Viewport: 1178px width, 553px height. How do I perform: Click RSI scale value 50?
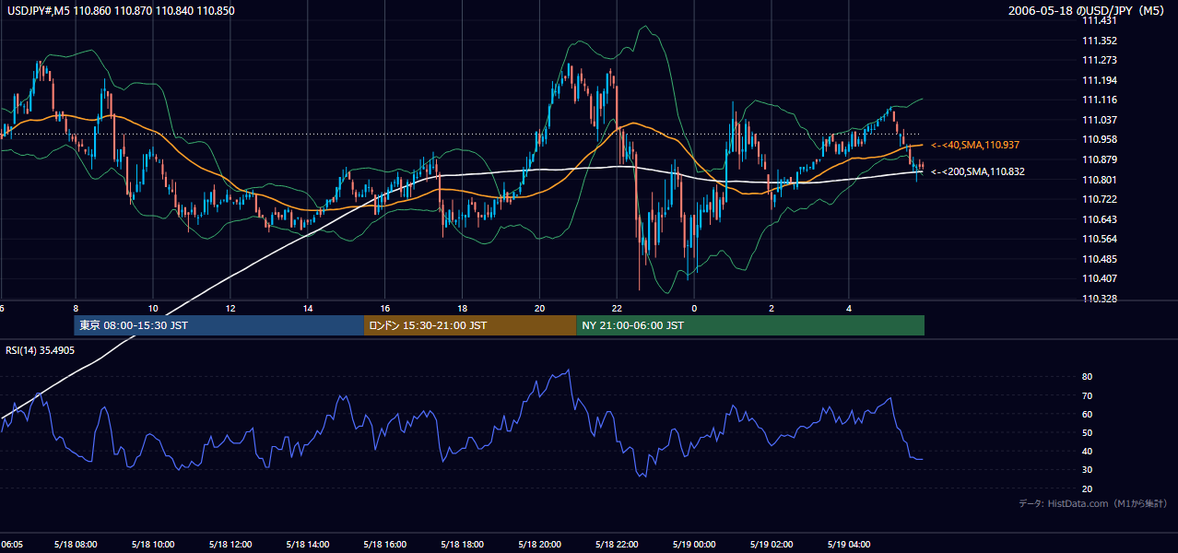pos(1087,432)
